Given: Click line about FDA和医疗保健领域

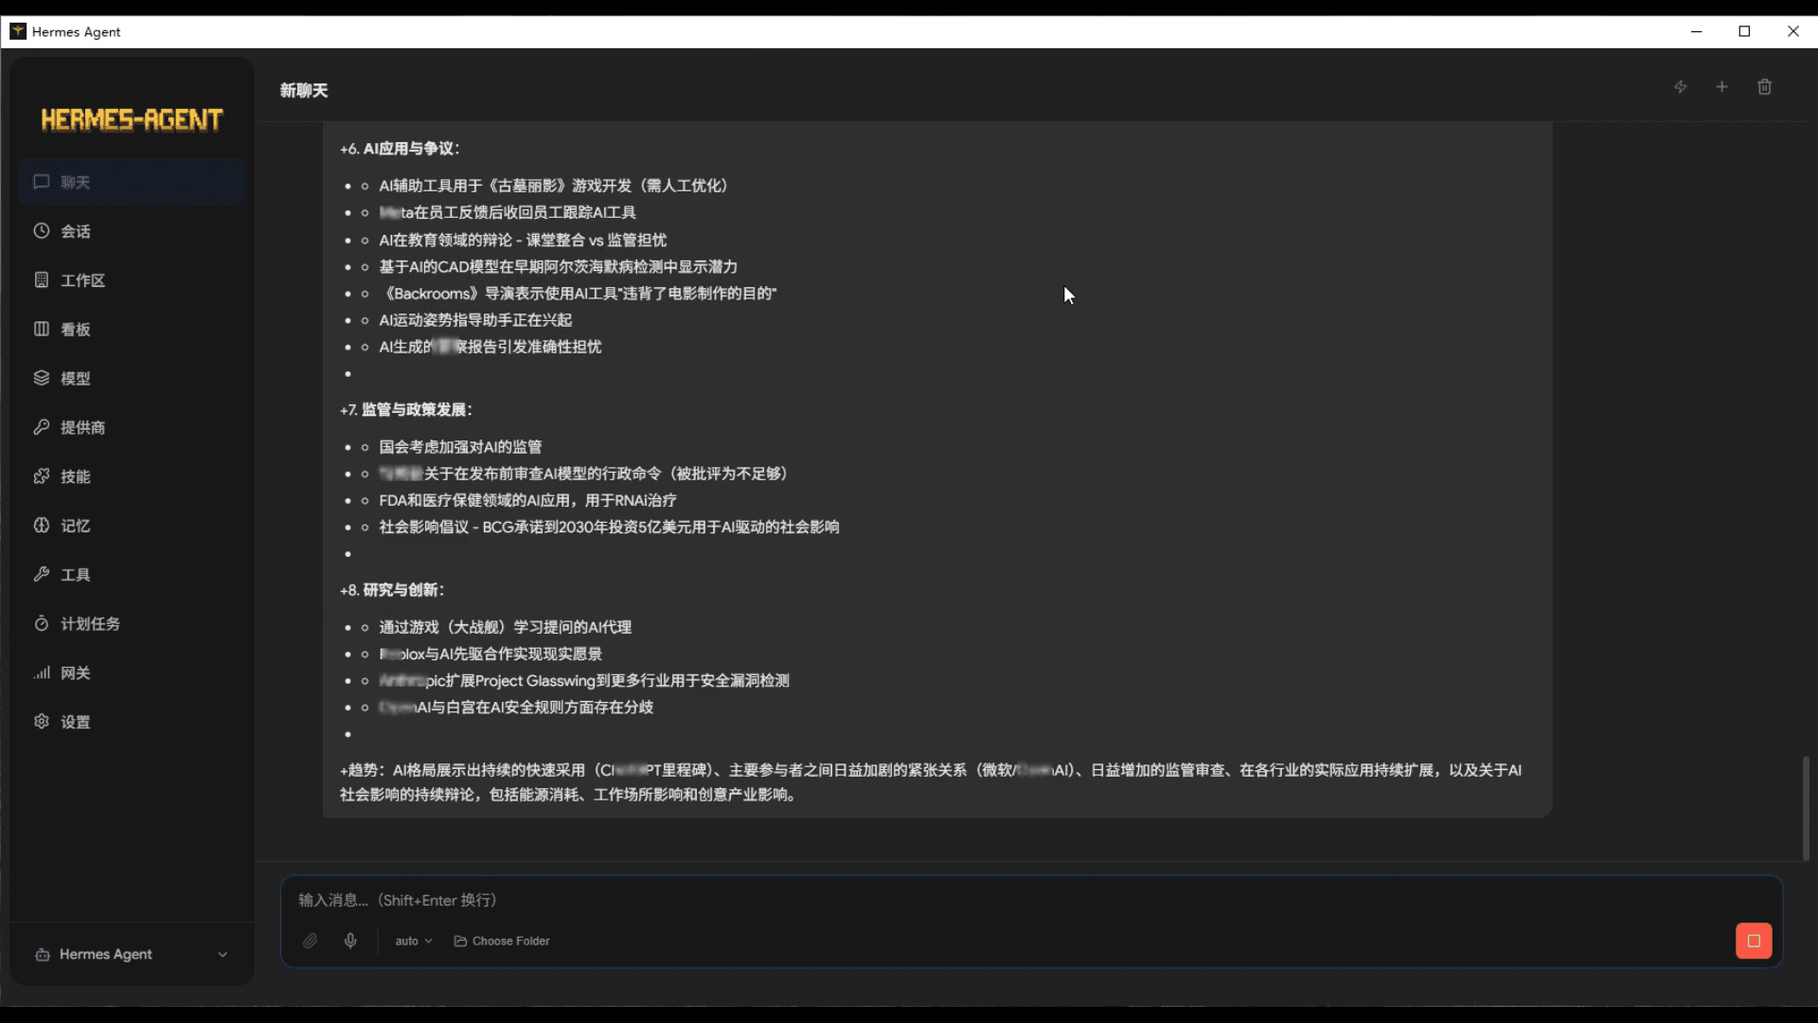Looking at the screenshot, I should (528, 500).
